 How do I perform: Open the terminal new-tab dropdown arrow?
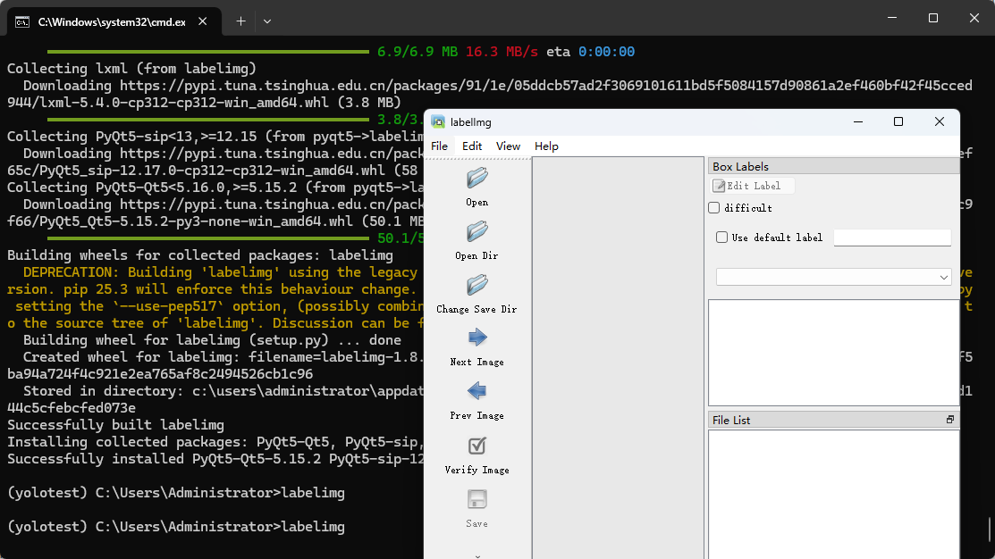point(267,21)
